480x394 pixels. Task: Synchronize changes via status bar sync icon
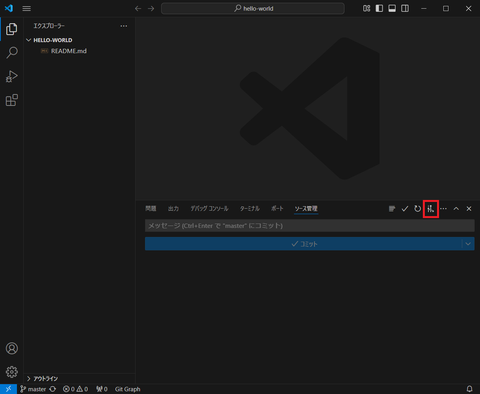pos(53,389)
